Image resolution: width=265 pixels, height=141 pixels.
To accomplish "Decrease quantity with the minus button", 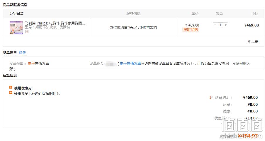I will point(215,25).
